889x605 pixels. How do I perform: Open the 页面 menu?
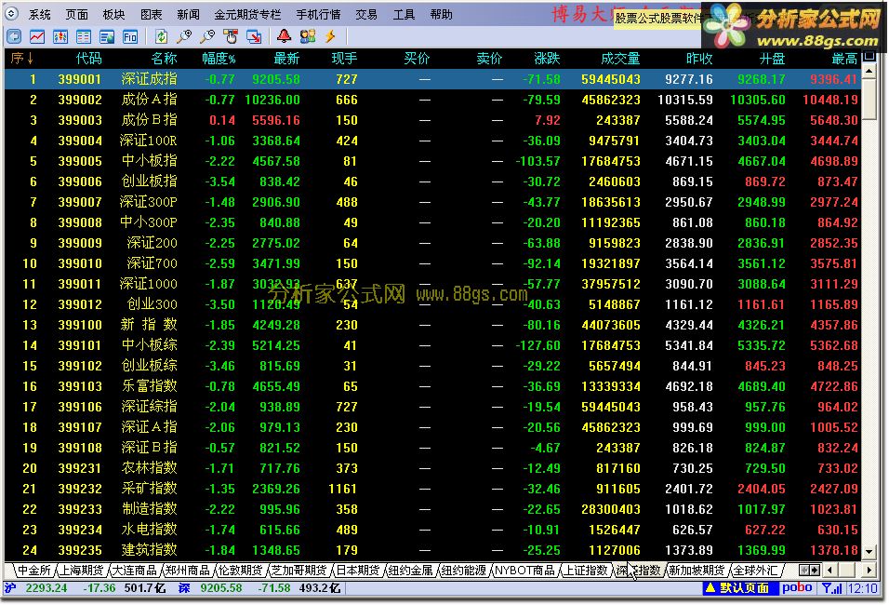[x=76, y=14]
